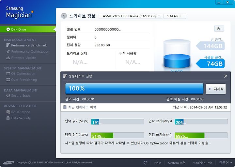235x167 pixels.
Task: Open Data Security menu item
Action: click(x=21, y=118)
